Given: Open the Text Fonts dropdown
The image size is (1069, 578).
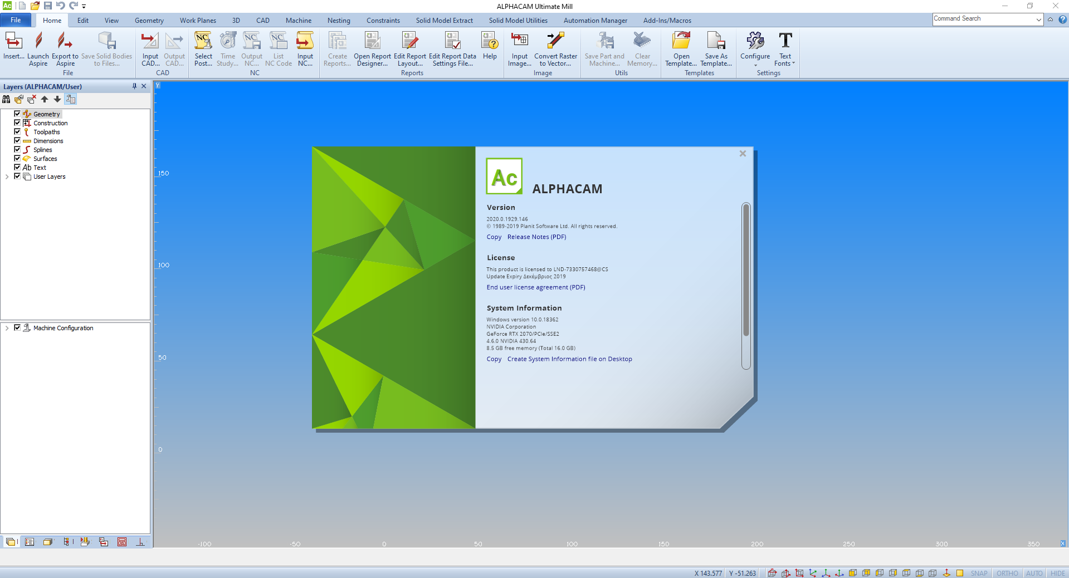Looking at the screenshot, I should 785,49.
